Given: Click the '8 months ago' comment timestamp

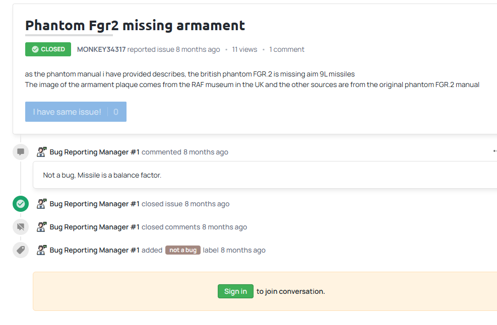Looking at the screenshot, I should tap(206, 152).
